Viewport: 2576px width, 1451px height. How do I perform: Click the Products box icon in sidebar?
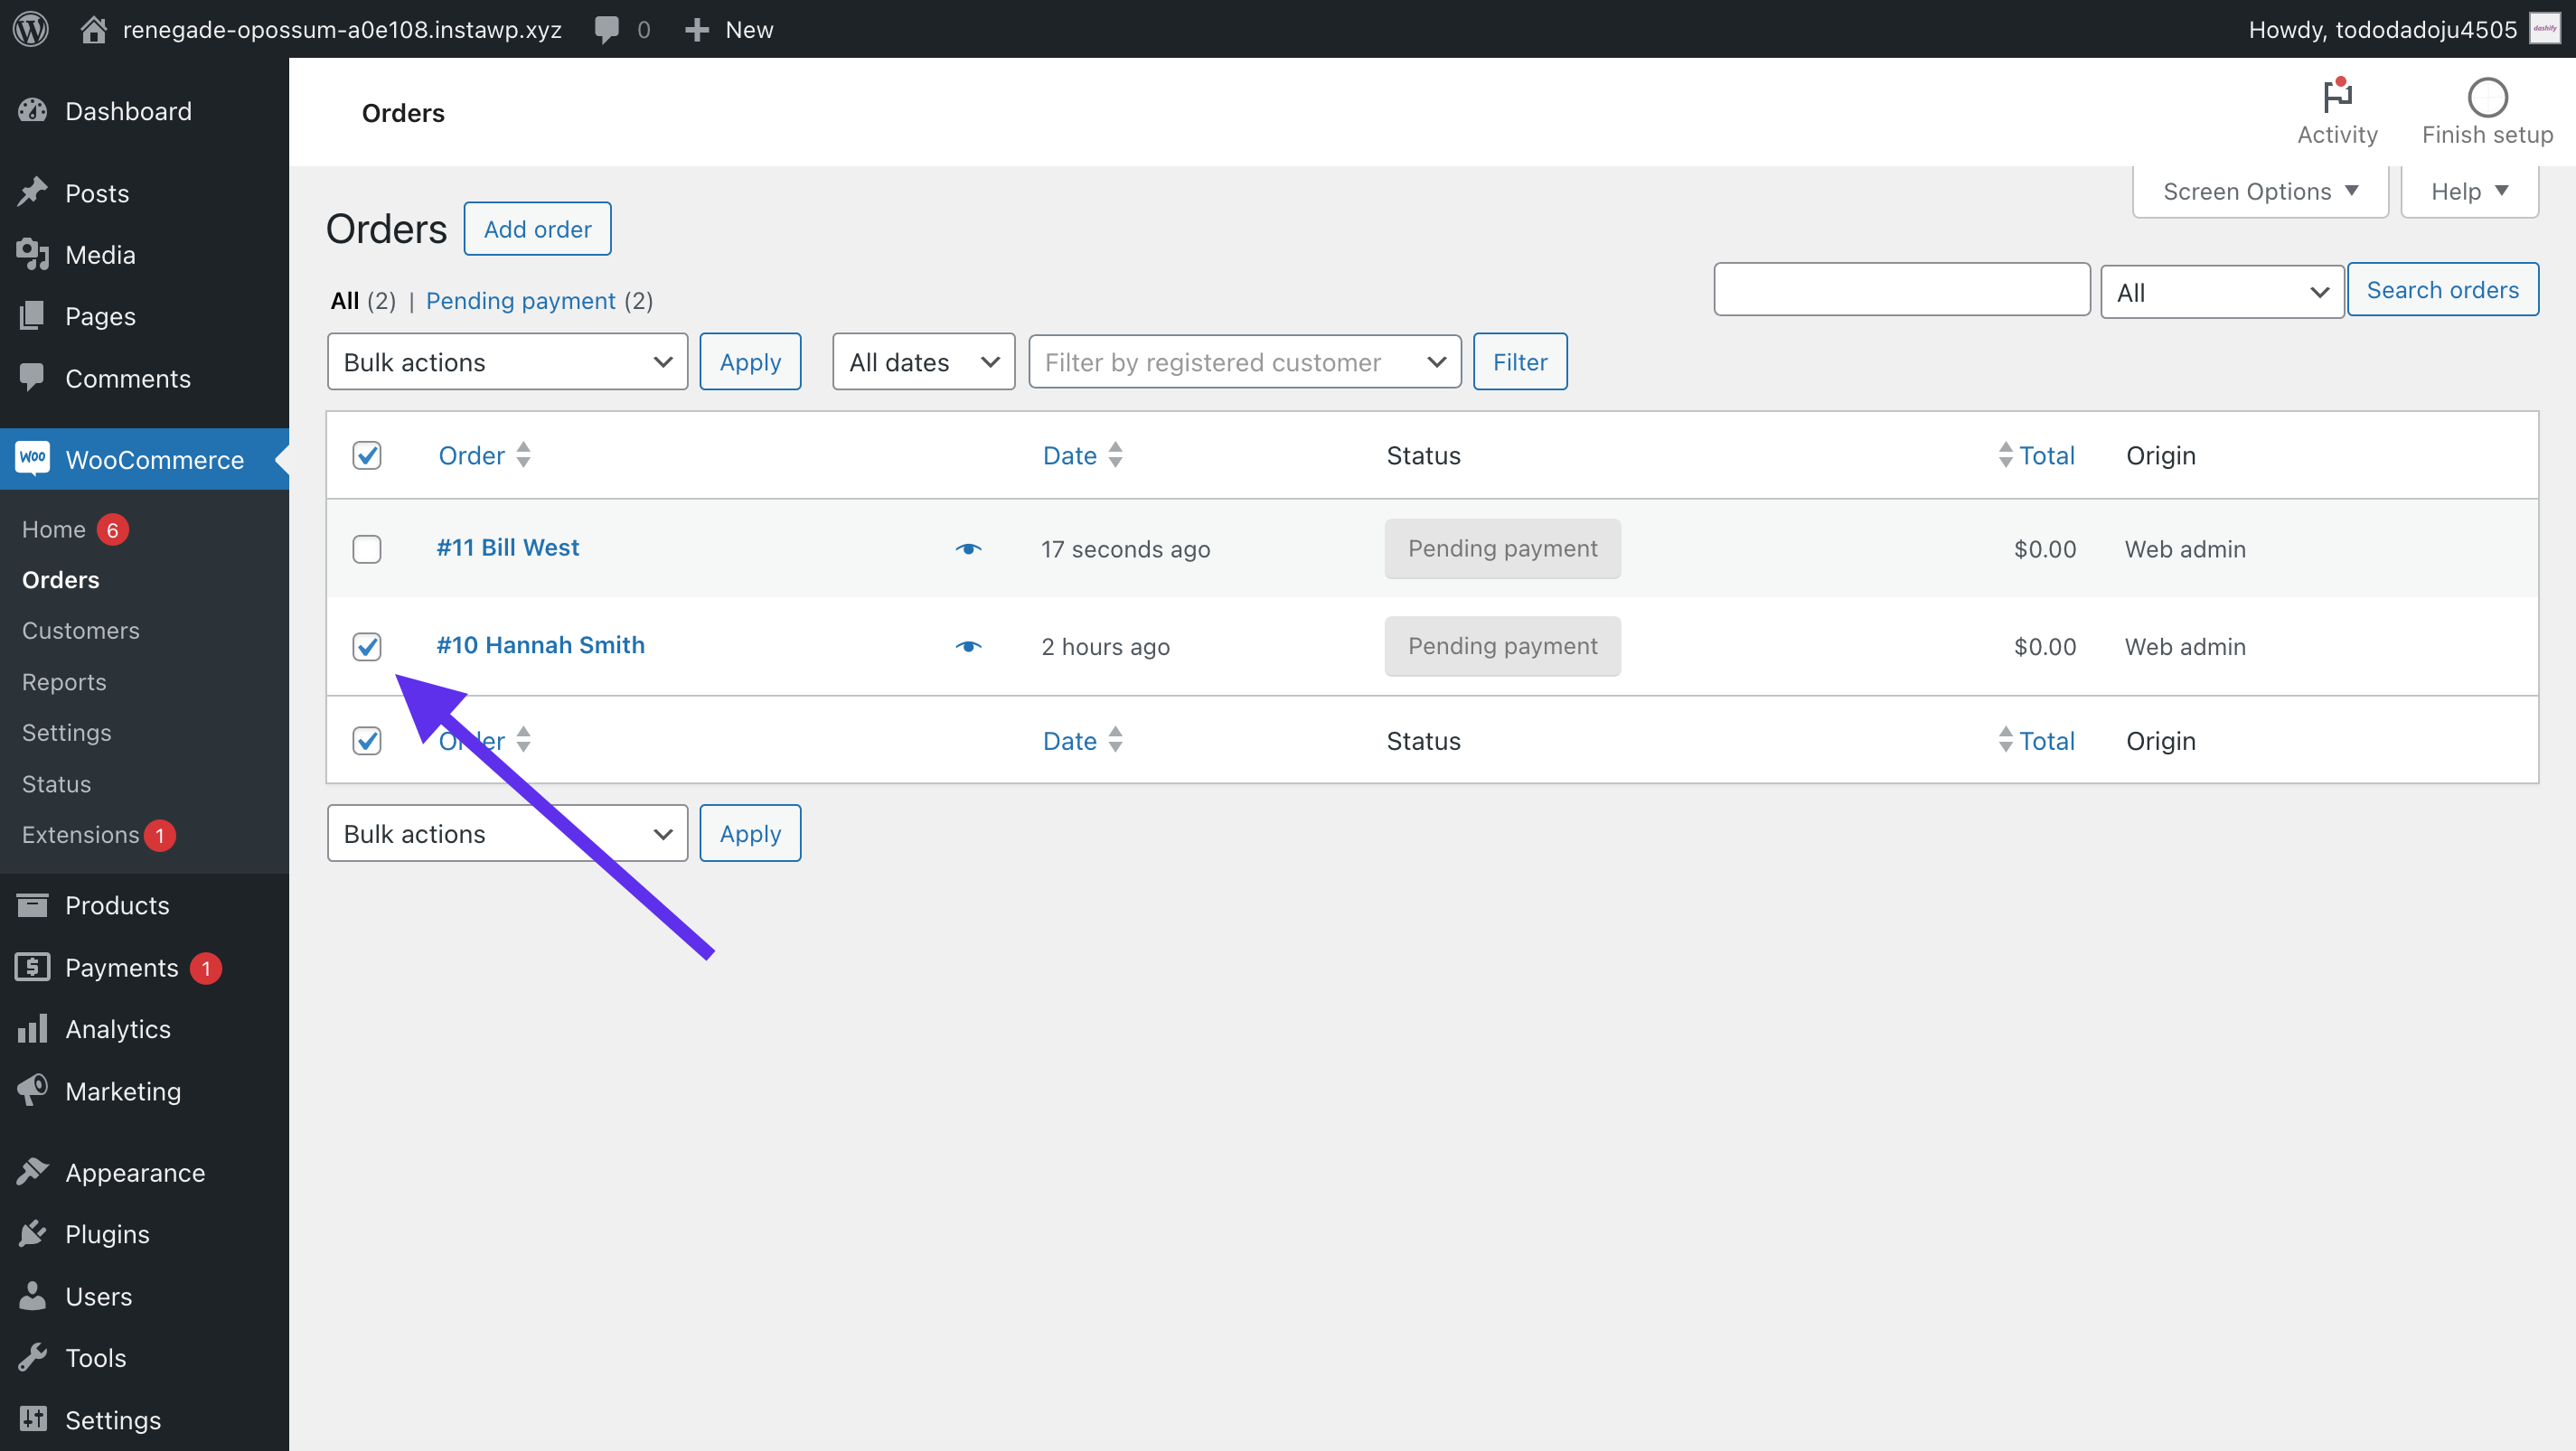pyautogui.click(x=33, y=904)
